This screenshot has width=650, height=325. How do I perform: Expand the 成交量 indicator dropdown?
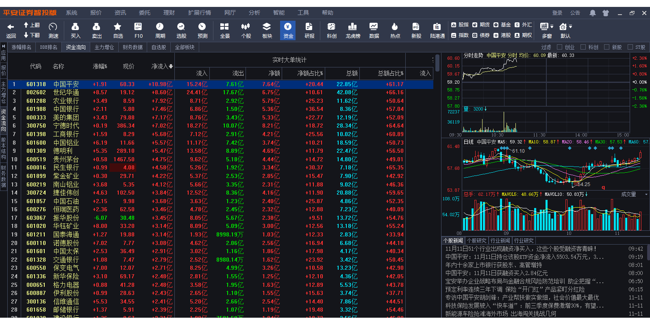tap(646, 195)
